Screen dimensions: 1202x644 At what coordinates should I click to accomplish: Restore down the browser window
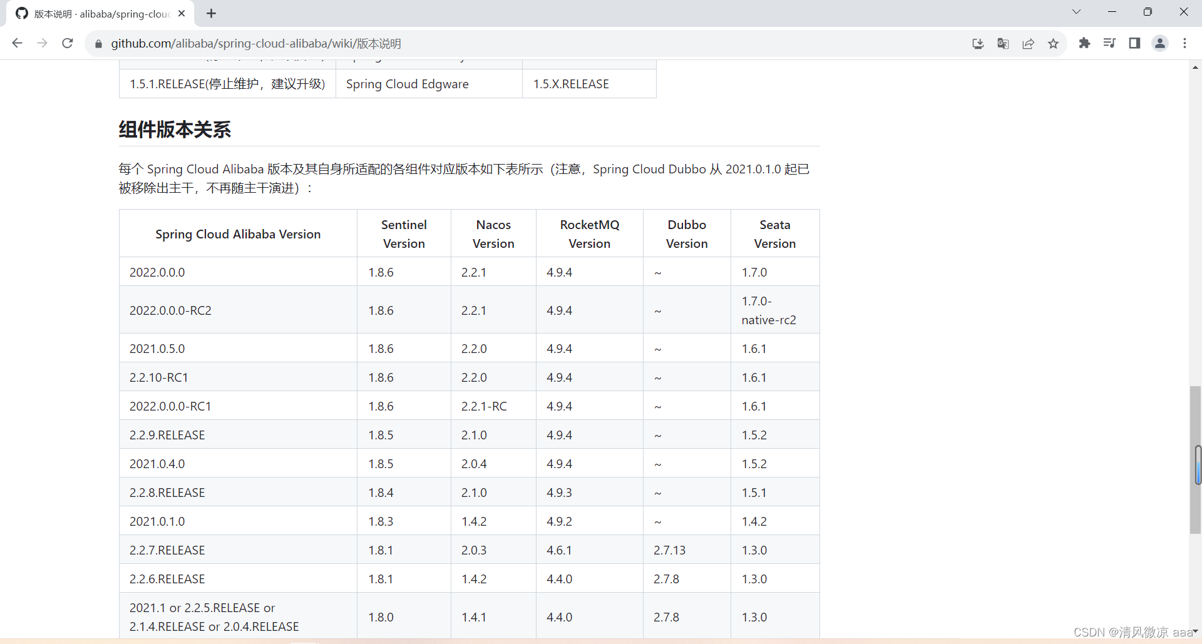click(x=1148, y=12)
